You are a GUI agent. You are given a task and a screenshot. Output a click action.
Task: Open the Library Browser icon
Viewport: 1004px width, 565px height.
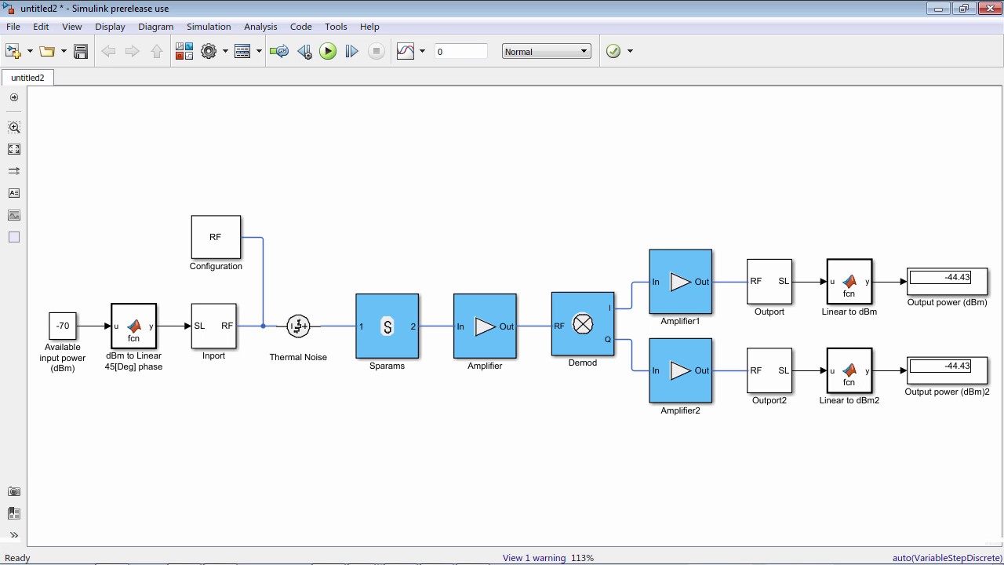(x=184, y=51)
